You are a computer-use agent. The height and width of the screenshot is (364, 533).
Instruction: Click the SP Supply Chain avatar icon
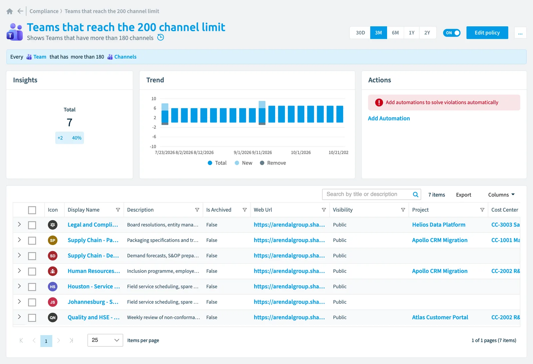point(53,240)
